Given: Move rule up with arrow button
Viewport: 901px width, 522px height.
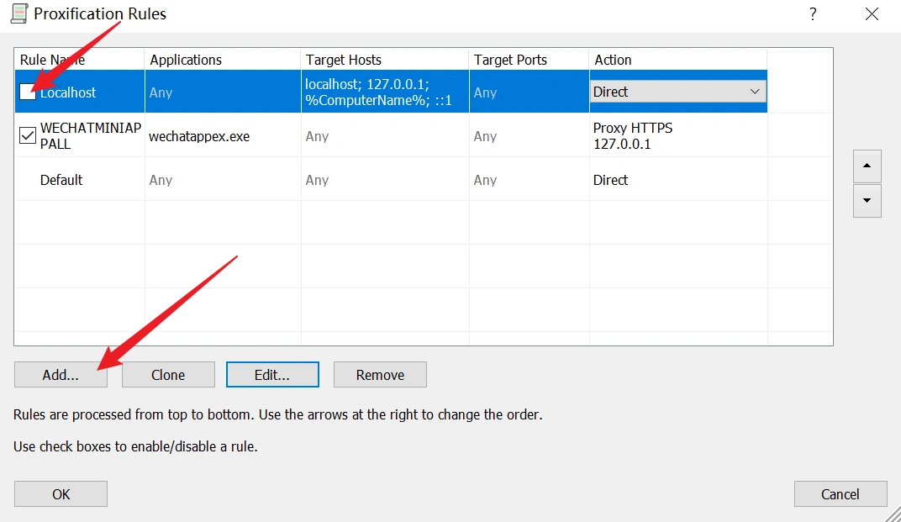Looking at the screenshot, I should 867,166.
